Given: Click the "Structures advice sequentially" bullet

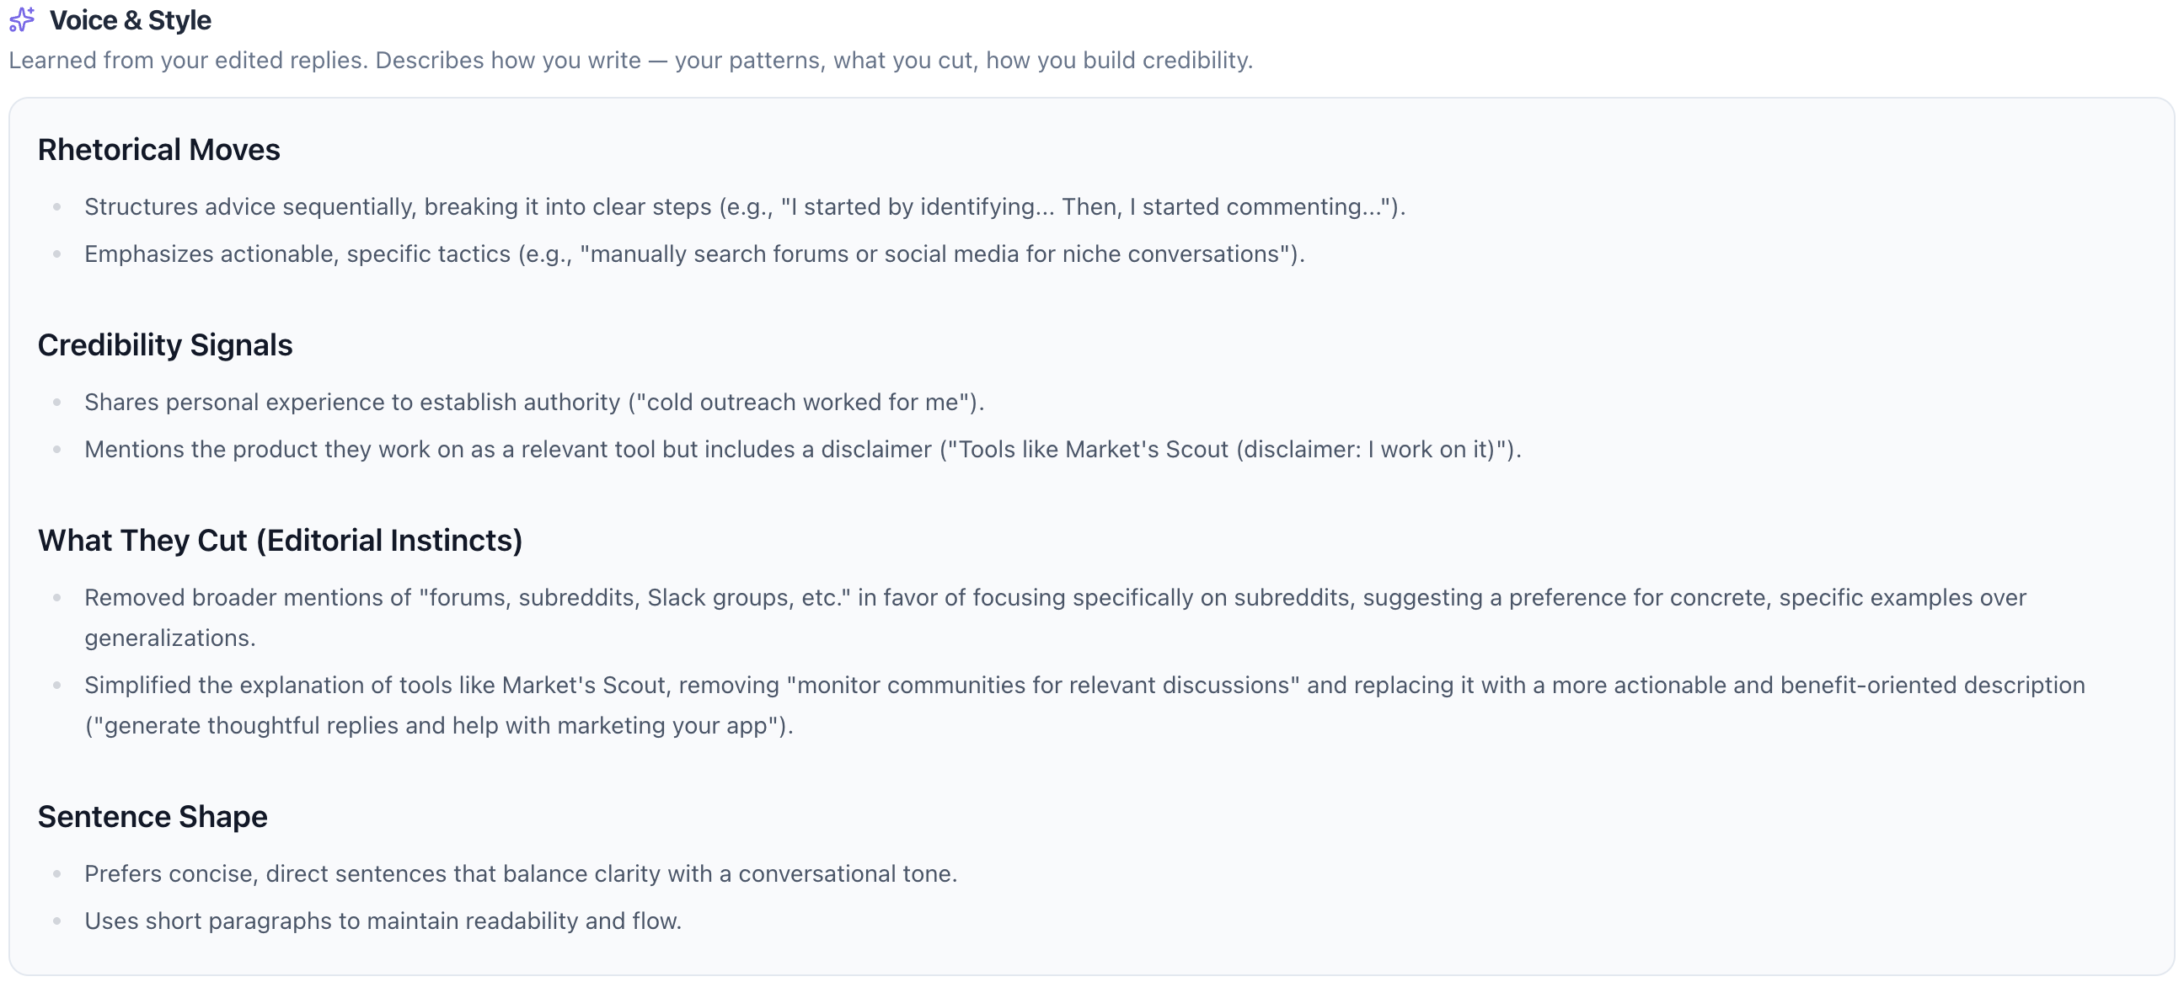Looking at the screenshot, I should pyautogui.click(x=743, y=206).
